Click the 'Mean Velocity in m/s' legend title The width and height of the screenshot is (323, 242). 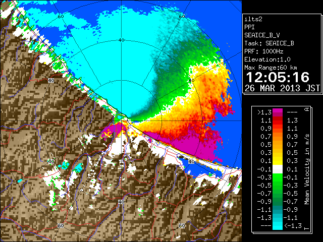pos(307,169)
